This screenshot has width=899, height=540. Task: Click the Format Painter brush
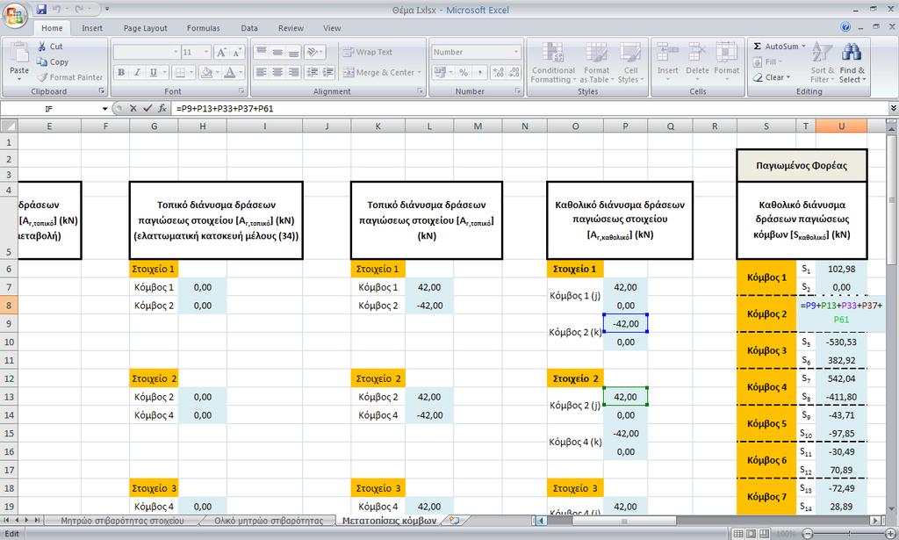click(42, 76)
